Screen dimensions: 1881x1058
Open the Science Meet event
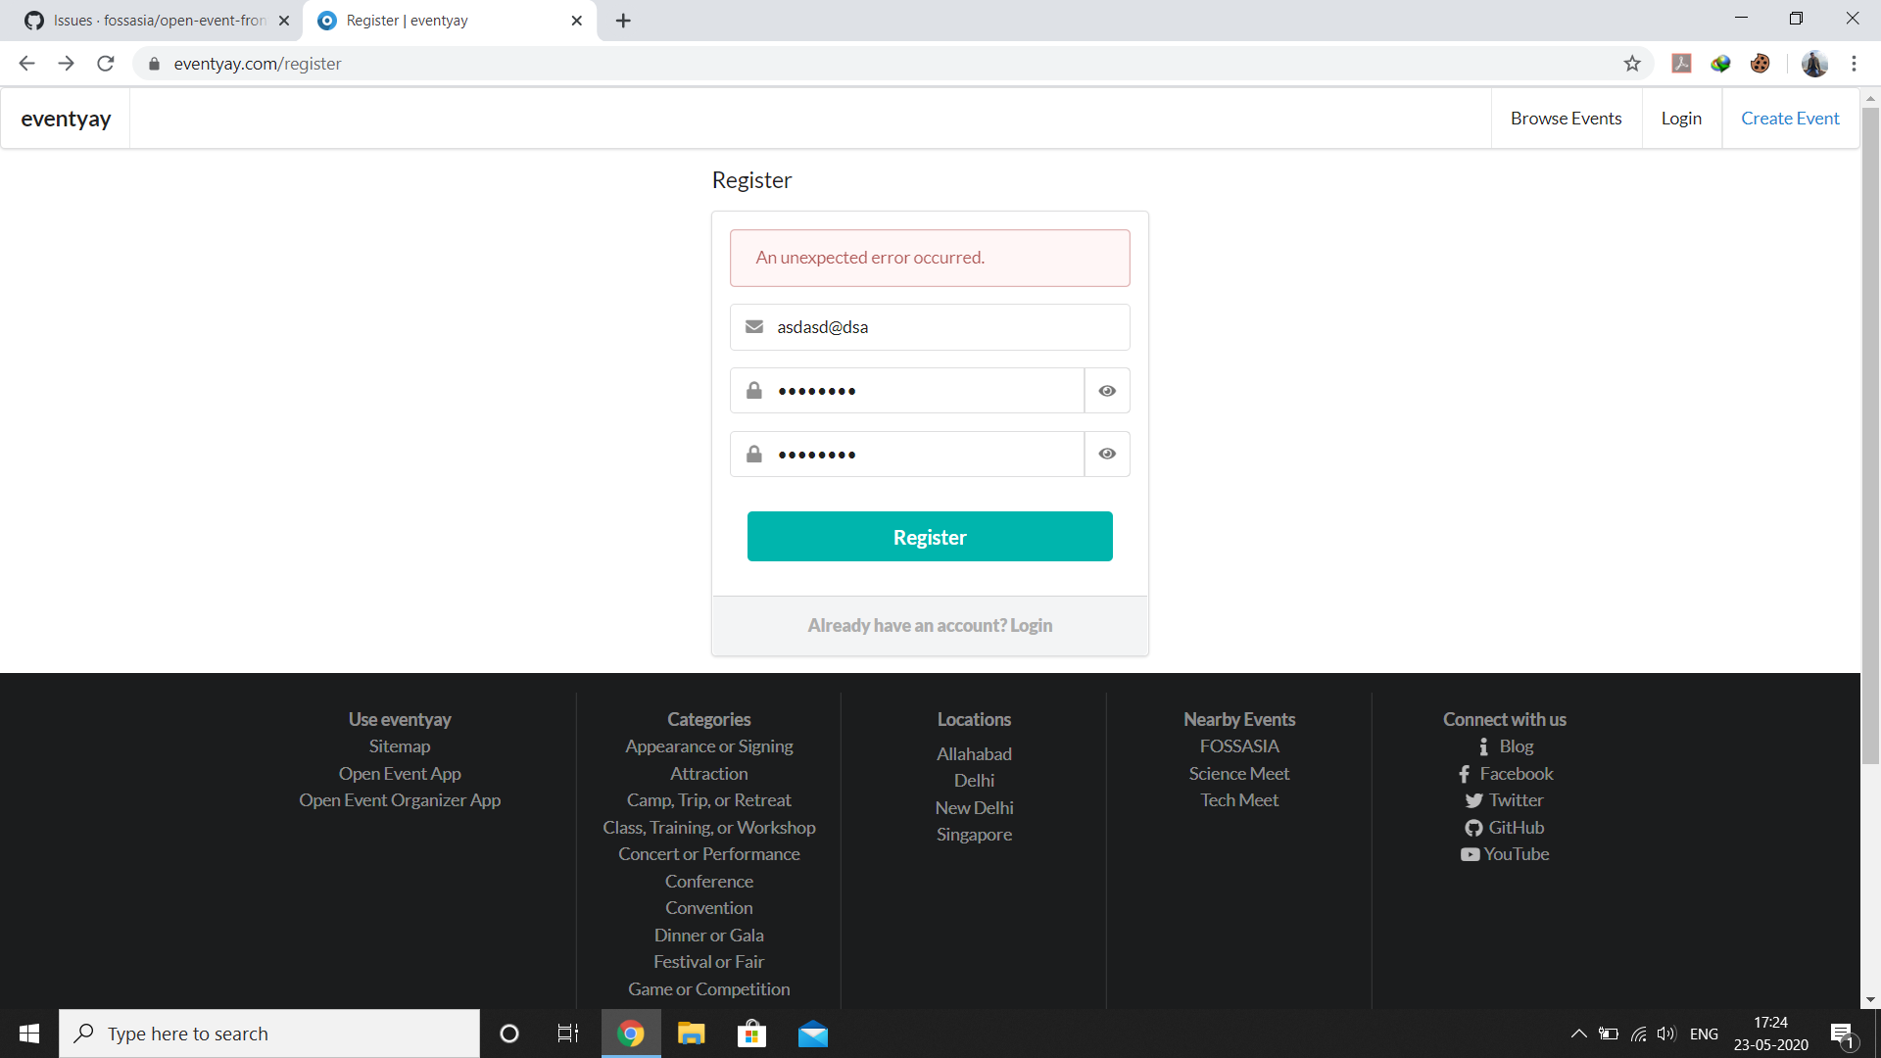(1239, 774)
